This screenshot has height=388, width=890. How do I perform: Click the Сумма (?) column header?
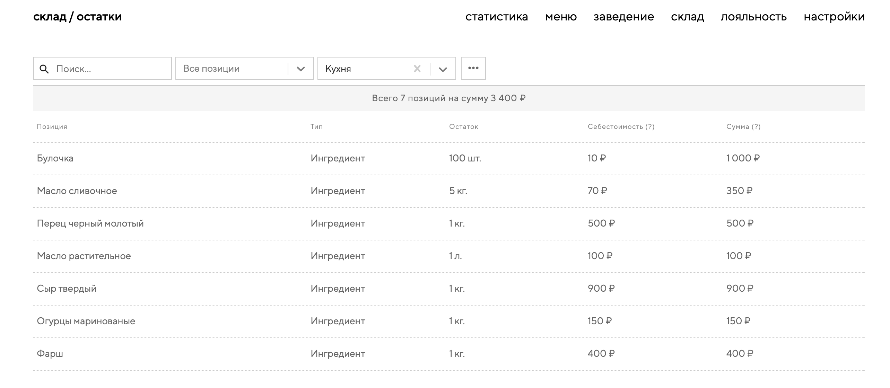tap(743, 127)
